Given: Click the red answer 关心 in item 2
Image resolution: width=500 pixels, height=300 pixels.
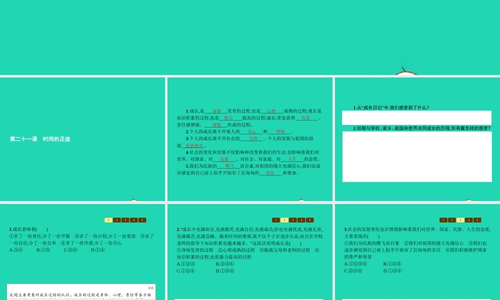Looking at the screenshot, I should pyautogui.click(x=252, y=132).
